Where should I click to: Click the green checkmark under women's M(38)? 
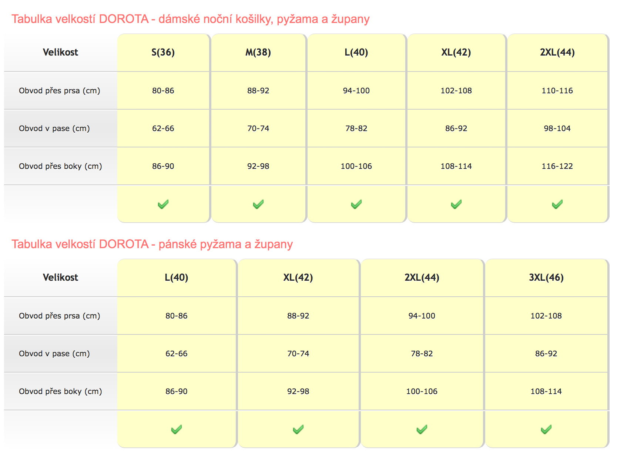click(x=258, y=204)
